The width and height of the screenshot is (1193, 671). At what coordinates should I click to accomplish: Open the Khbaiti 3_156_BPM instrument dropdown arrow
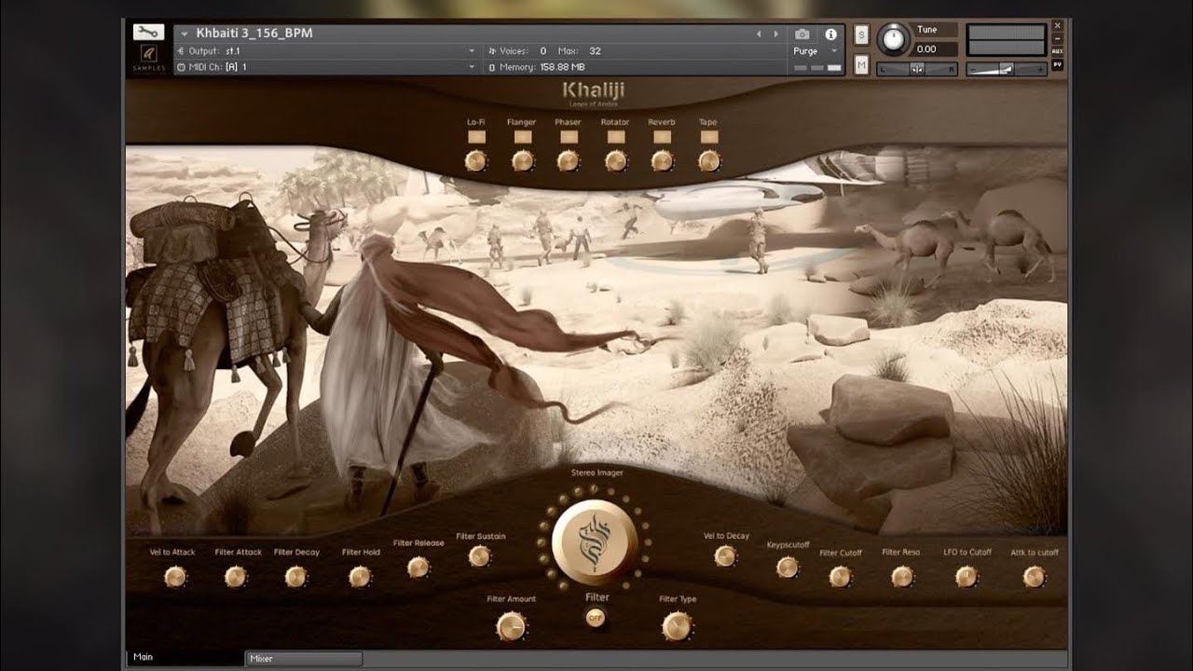(x=185, y=34)
